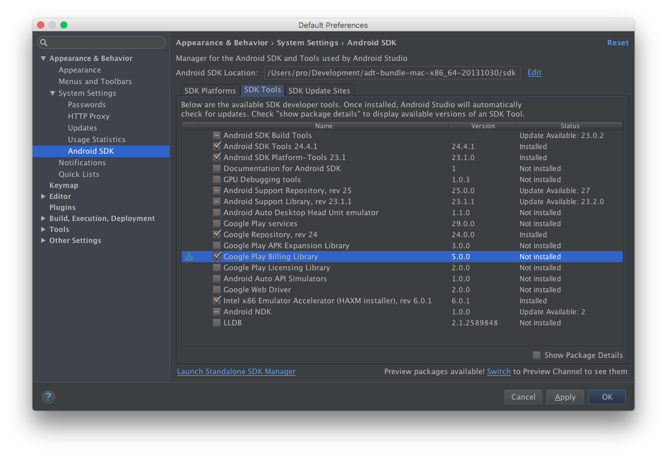This screenshot has width=667, height=457.
Task: Collapse System Settings tree arrow
Action: (x=53, y=93)
